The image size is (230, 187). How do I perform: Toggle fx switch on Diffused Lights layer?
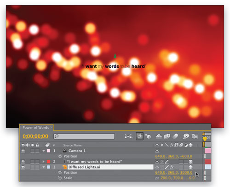172,167
